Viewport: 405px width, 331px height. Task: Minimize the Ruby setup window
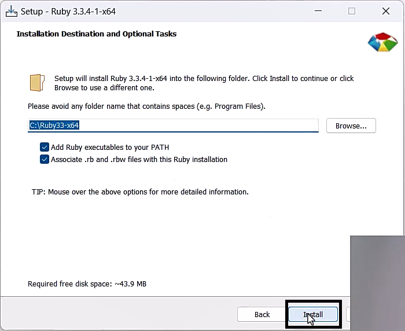point(318,11)
